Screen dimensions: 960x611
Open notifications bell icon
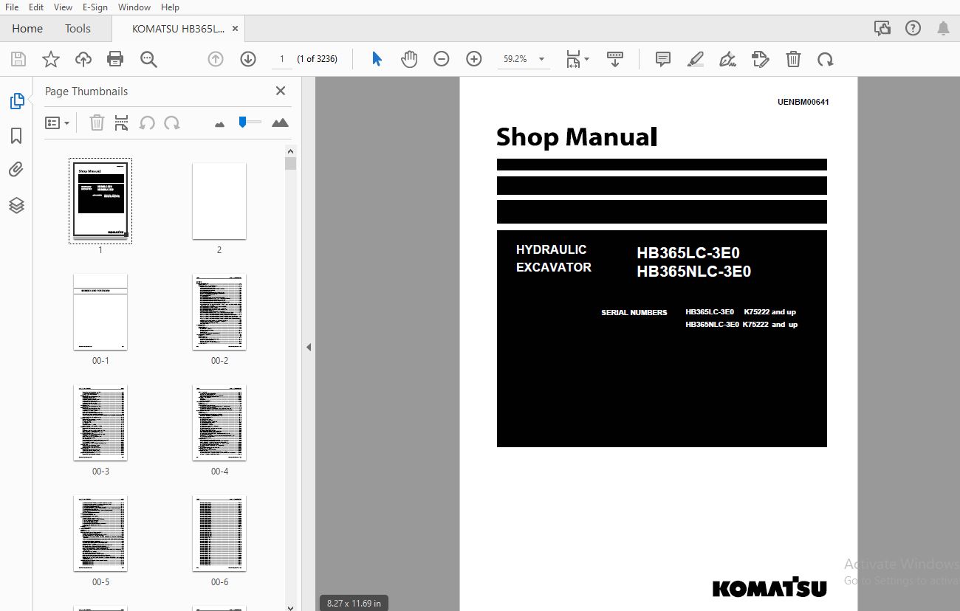943,28
